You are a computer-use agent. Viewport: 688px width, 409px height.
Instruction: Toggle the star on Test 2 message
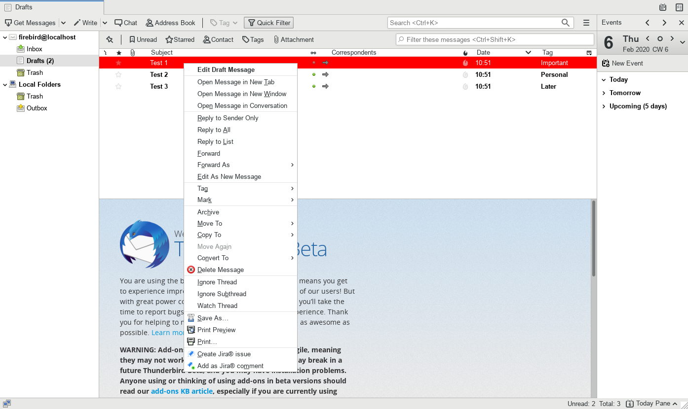[118, 74]
